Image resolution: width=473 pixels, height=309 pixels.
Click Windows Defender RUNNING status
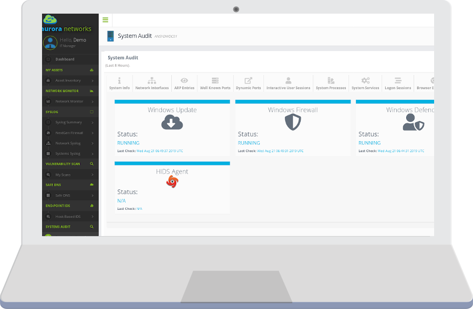pos(369,143)
